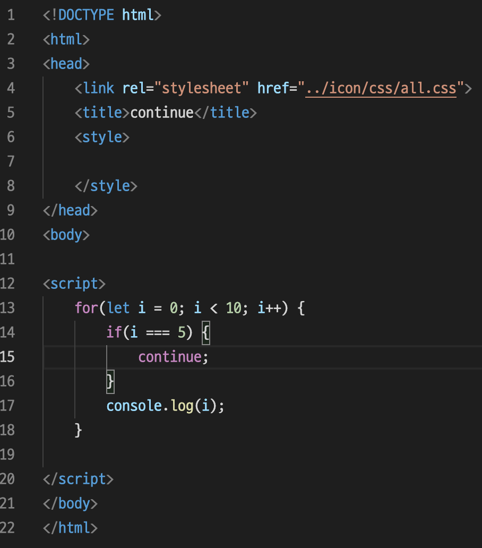The image size is (482, 548).
Task: Click the closing body tag
Action: tap(70, 503)
